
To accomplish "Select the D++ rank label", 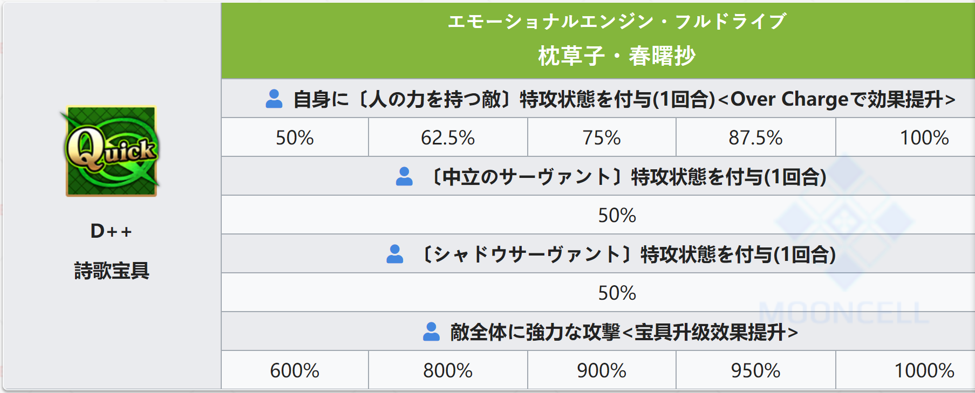I will [x=111, y=231].
